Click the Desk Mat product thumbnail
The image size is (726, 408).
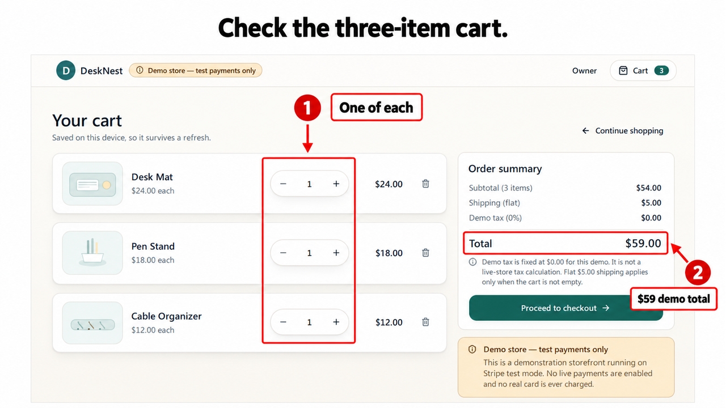(x=92, y=184)
